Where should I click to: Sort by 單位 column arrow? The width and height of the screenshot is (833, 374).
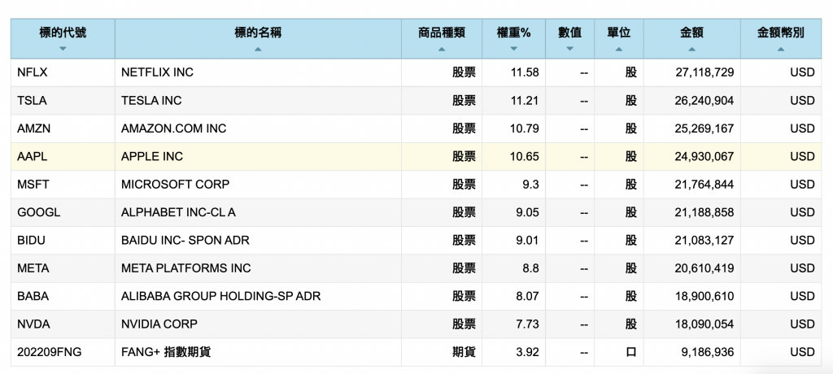(x=618, y=49)
